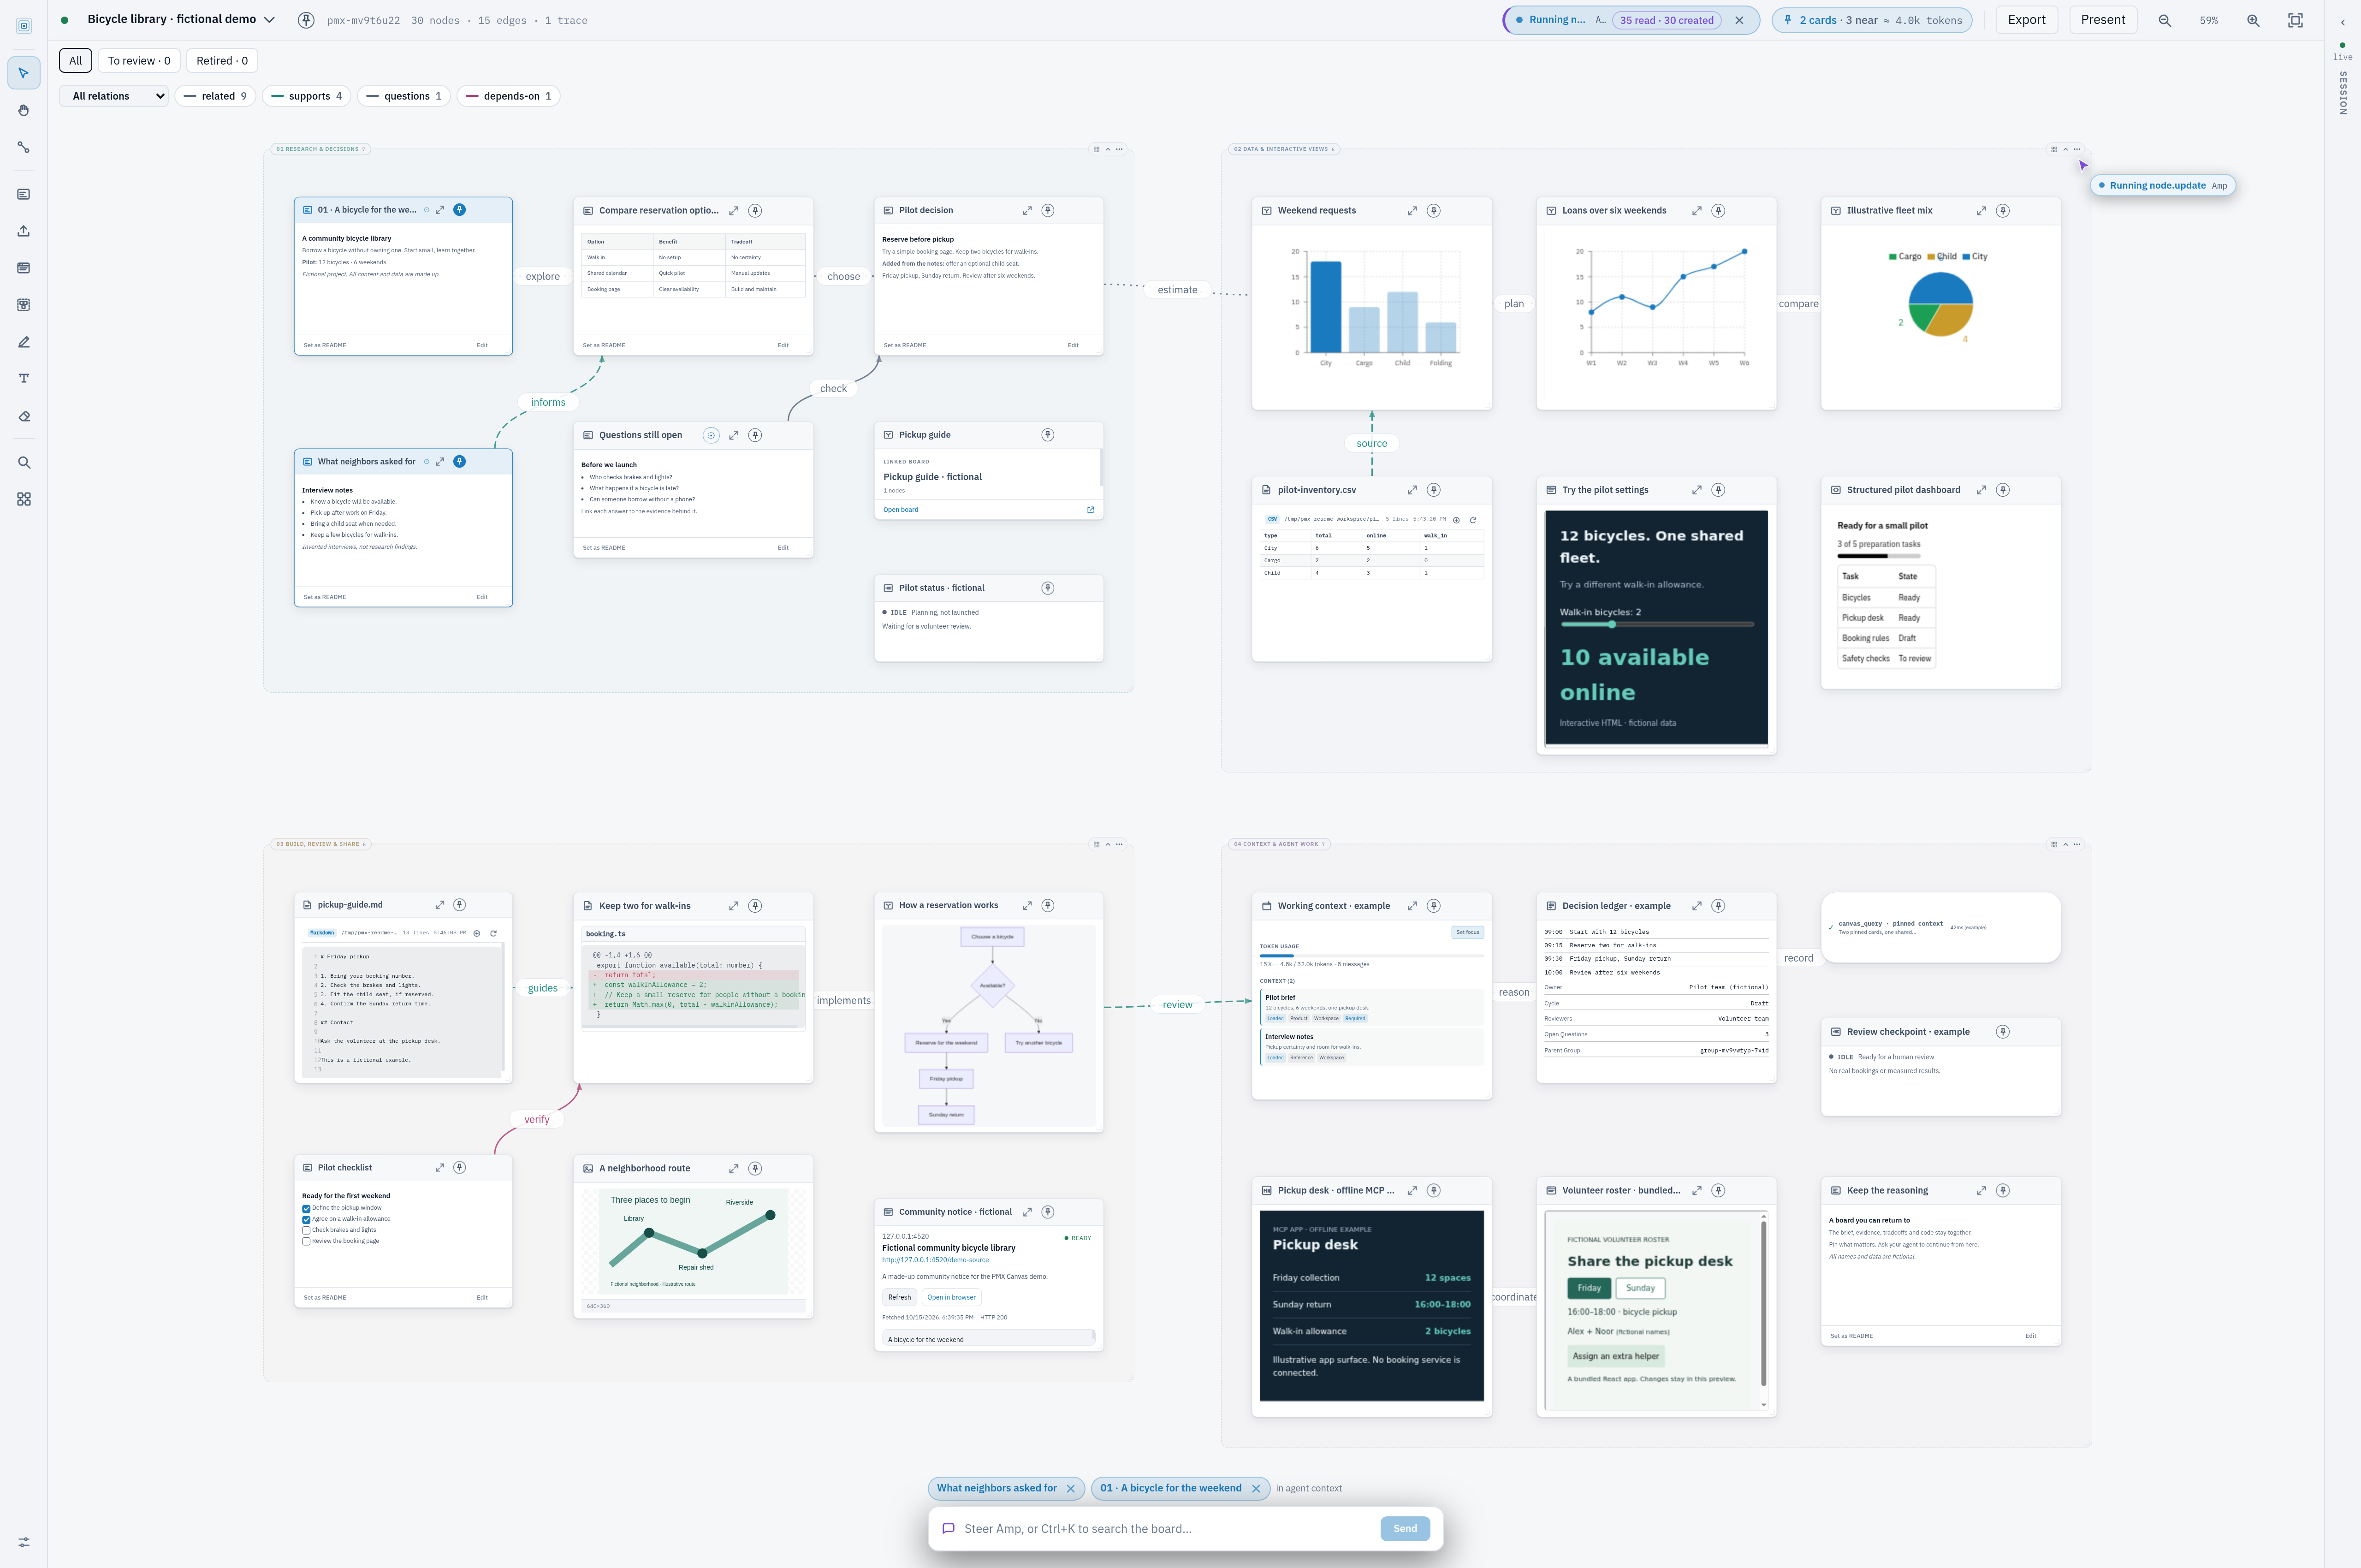Unpin '01 · A bicycle for the weekend' card
This screenshot has height=1568, width=2361.
(x=459, y=210)
